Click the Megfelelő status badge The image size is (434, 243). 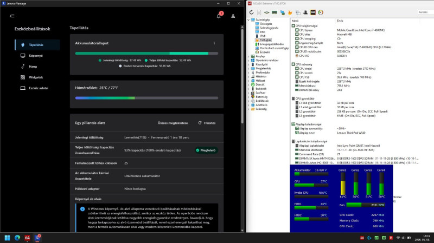[206, 150]
